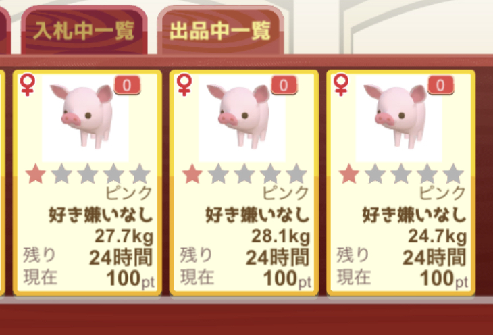Click the female symbol on 27.7kg card
493x335 pixels.
pyautogui.click(x=28, y=84)
